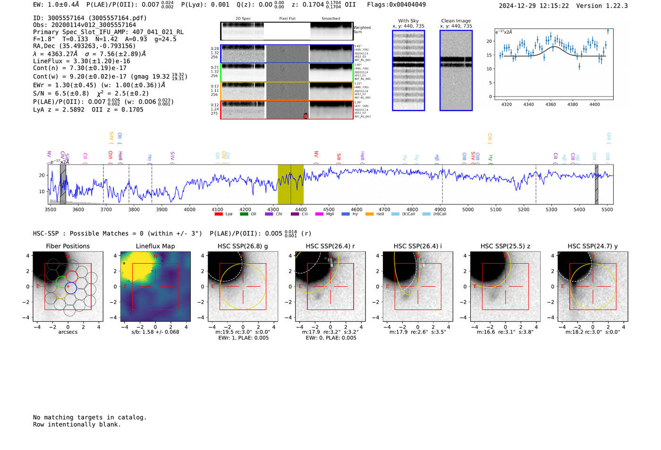Screen dimensions: 661x450
Task: Click the green Hγ label above the spectrum
Action: pos(491,159)
